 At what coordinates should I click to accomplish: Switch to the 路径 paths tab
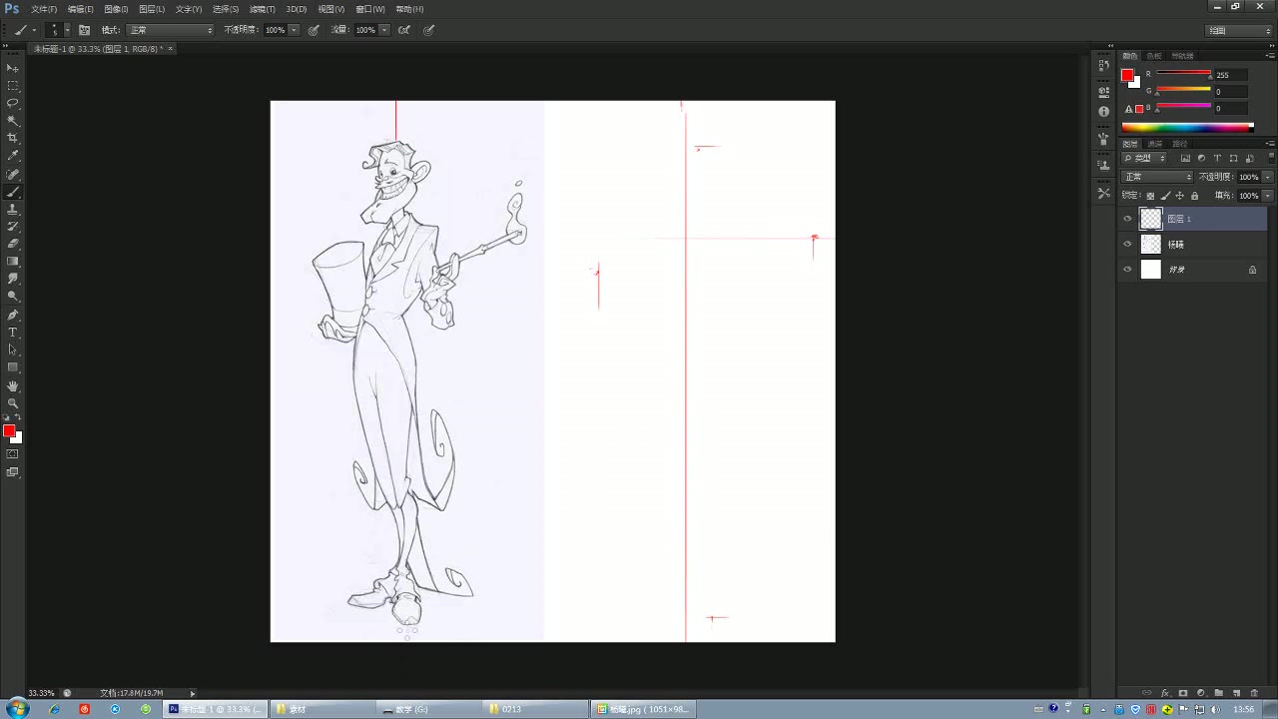point(1179,144)
